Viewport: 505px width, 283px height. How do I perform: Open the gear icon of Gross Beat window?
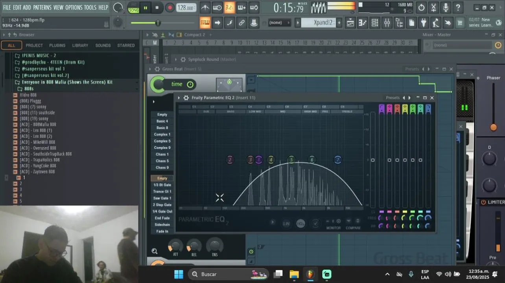[157, 69]
